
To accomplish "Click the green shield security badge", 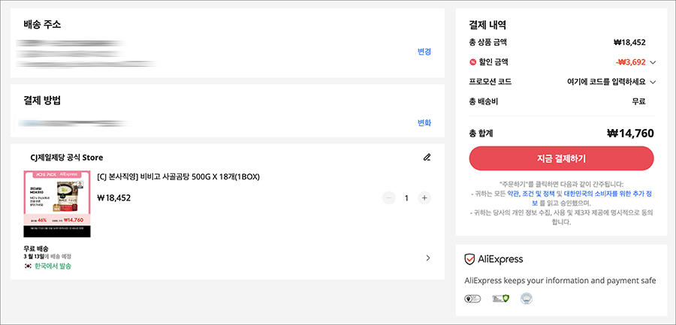I will click(500, 298).
